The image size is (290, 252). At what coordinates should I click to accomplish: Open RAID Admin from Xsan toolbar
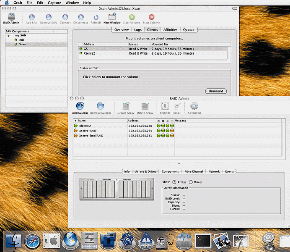pos(11,18)
